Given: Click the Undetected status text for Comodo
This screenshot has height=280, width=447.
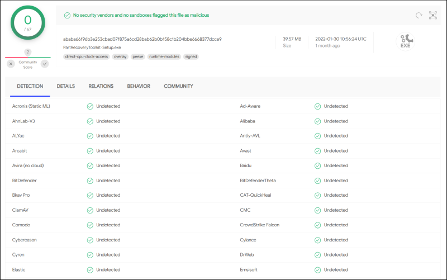Looking at the screenshot, I should [x=108, y=225].
